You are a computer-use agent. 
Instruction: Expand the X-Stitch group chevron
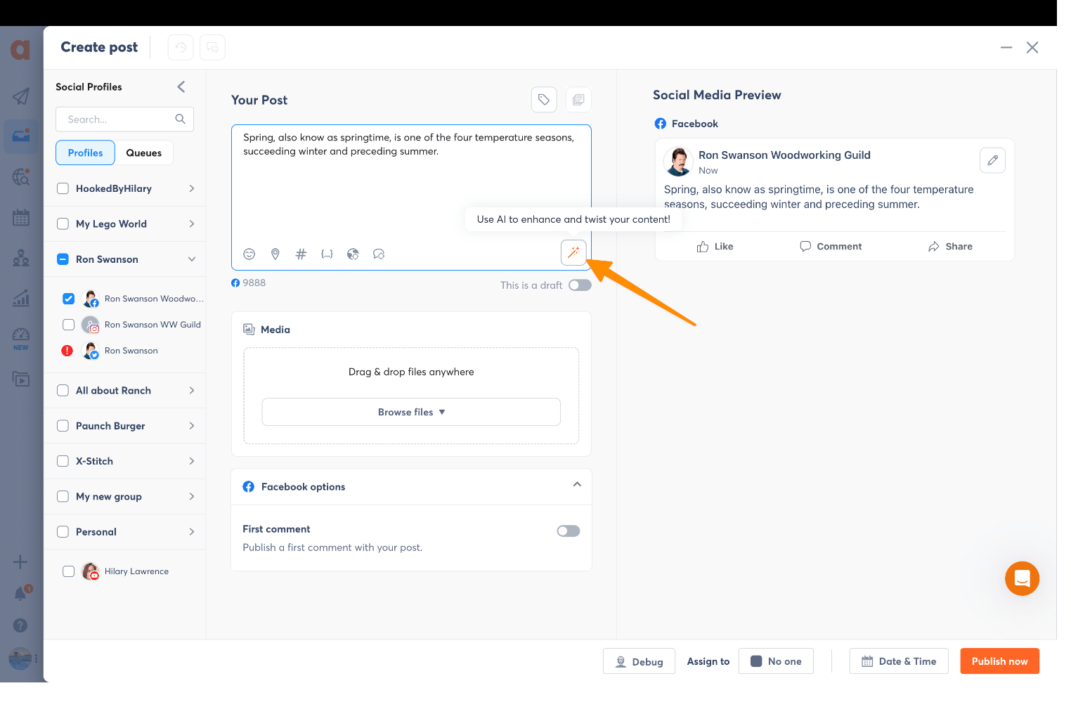pyautogui.click(x=191, y=461)
